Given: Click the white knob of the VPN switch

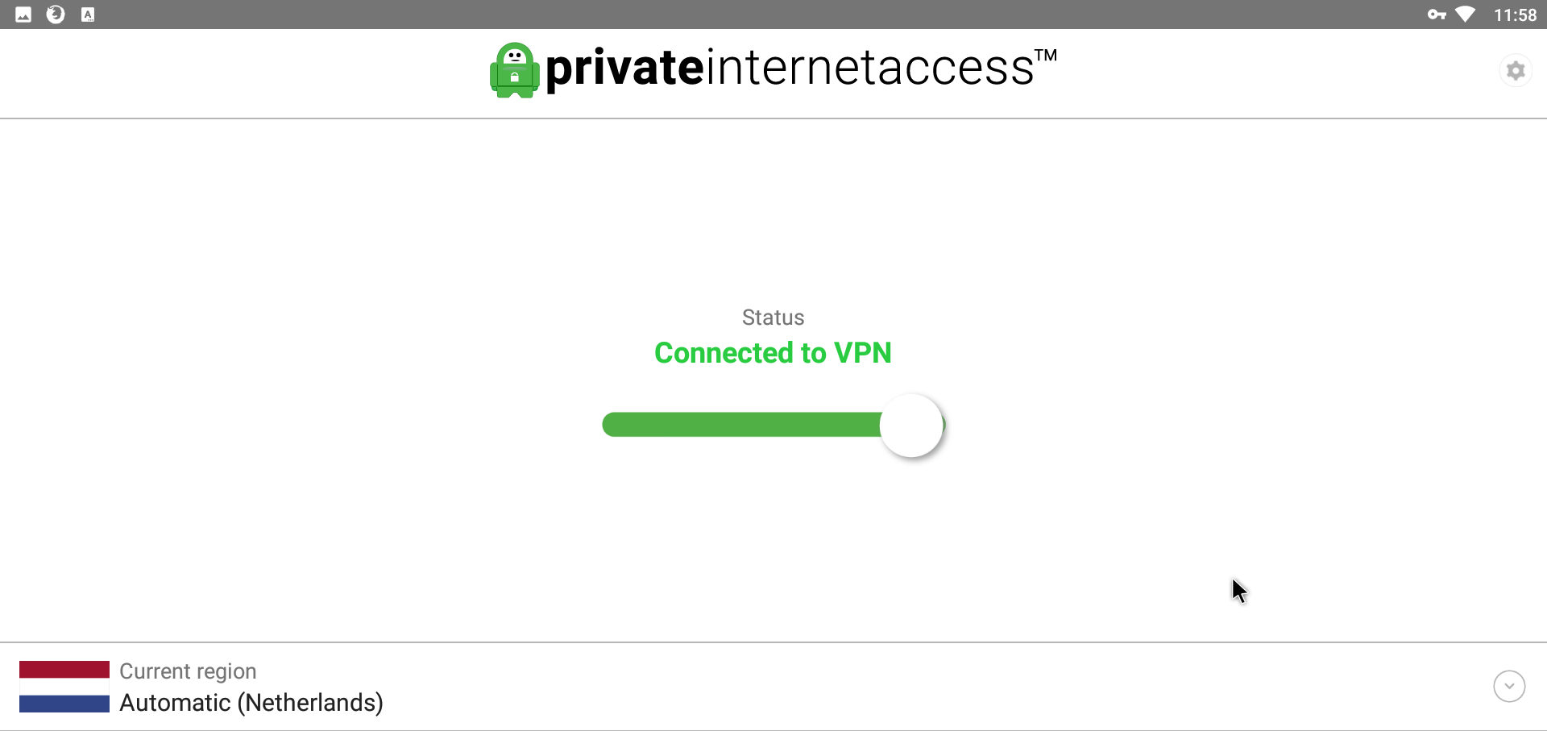Looking at the screenshot, I should (x=911, y=425).
